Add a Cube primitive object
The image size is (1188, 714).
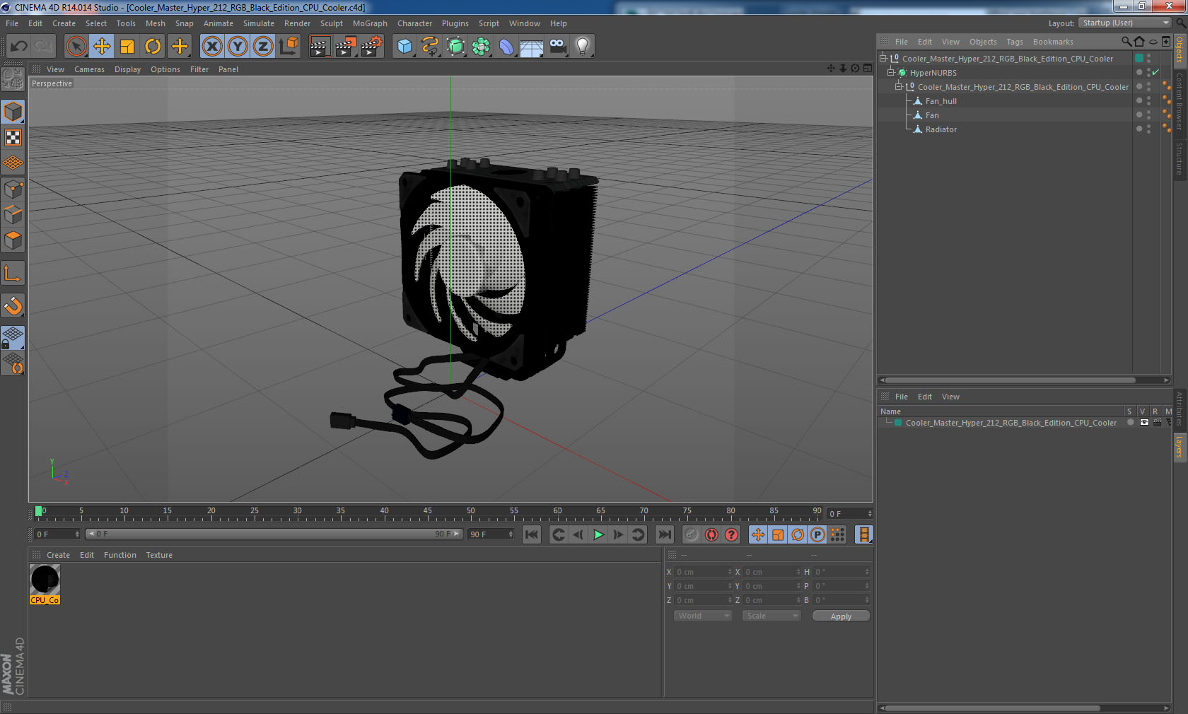404,47
